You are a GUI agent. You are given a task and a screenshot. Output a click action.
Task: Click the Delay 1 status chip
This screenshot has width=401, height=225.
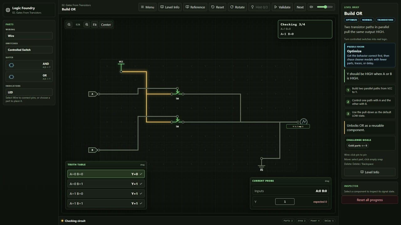pos(329,221)
